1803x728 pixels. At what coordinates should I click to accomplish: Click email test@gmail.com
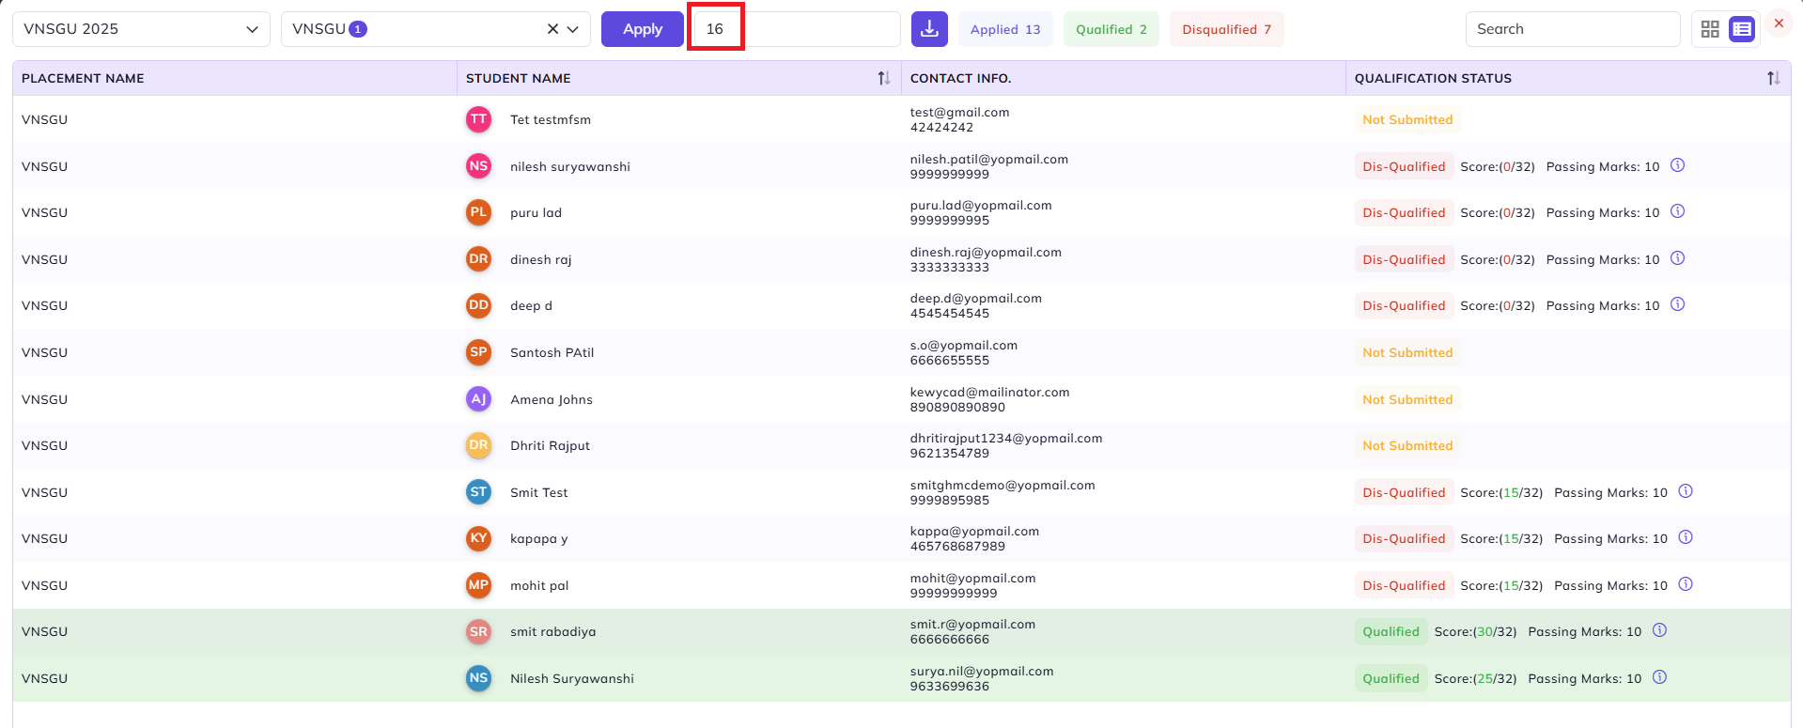click(x=960, y=112)
